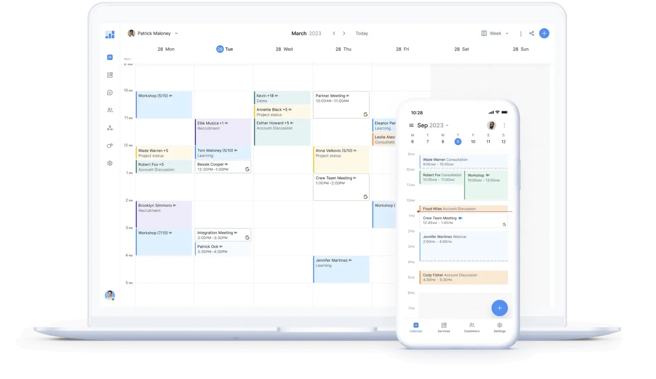Open the Bessie Cooper 12:30PM event
Image resolution: width=656 pixels, height=379 pixels.
pos(223,167)
